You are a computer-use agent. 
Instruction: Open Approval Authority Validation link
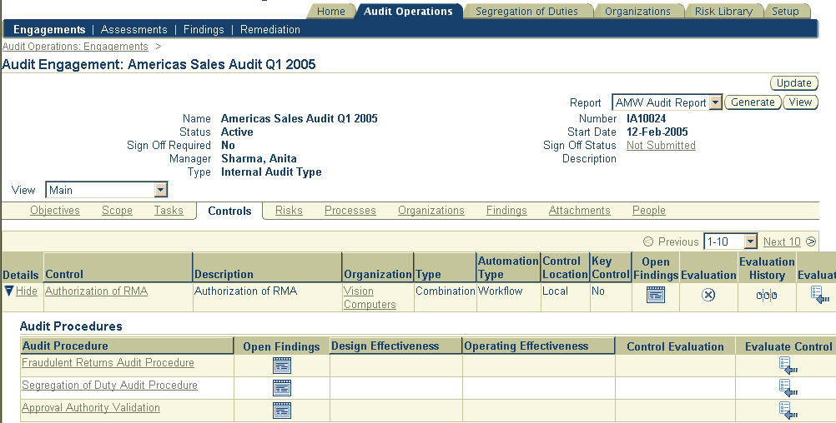91,407
